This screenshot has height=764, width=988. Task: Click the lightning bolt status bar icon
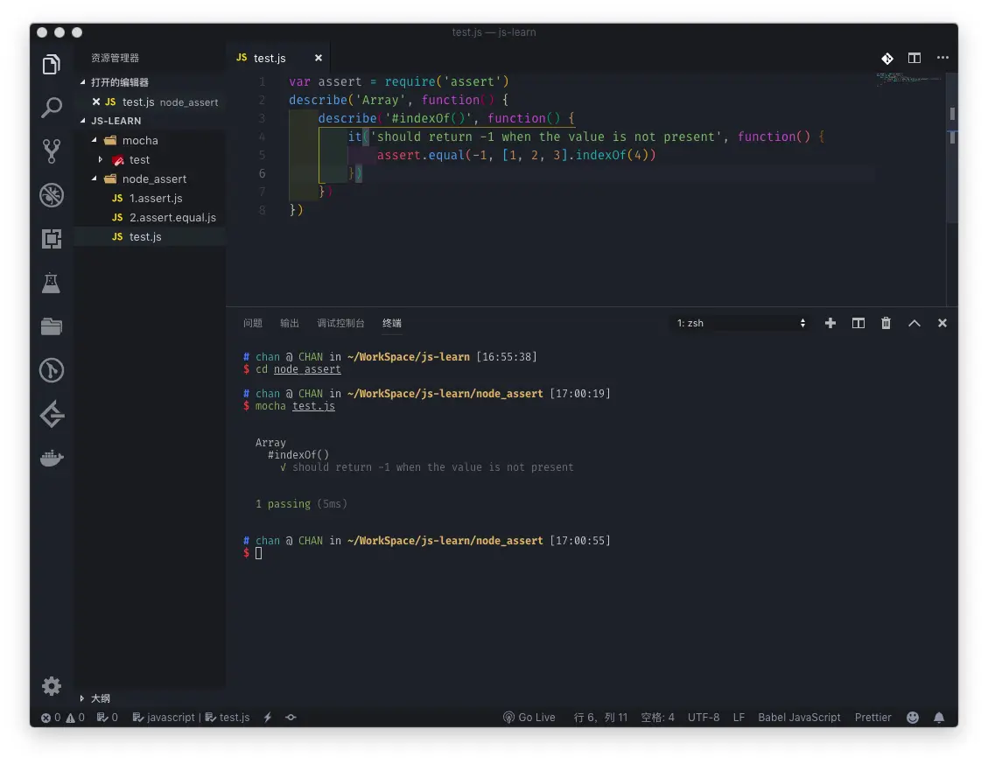point(268,718)
